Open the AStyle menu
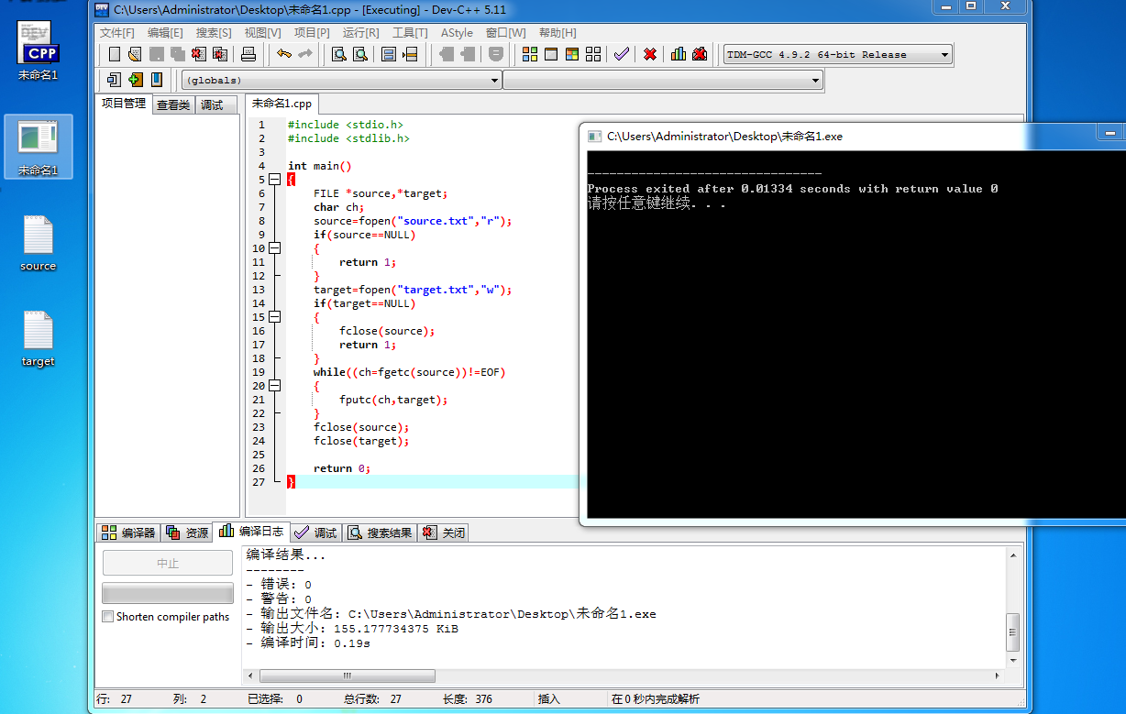 tap(457, 32)
